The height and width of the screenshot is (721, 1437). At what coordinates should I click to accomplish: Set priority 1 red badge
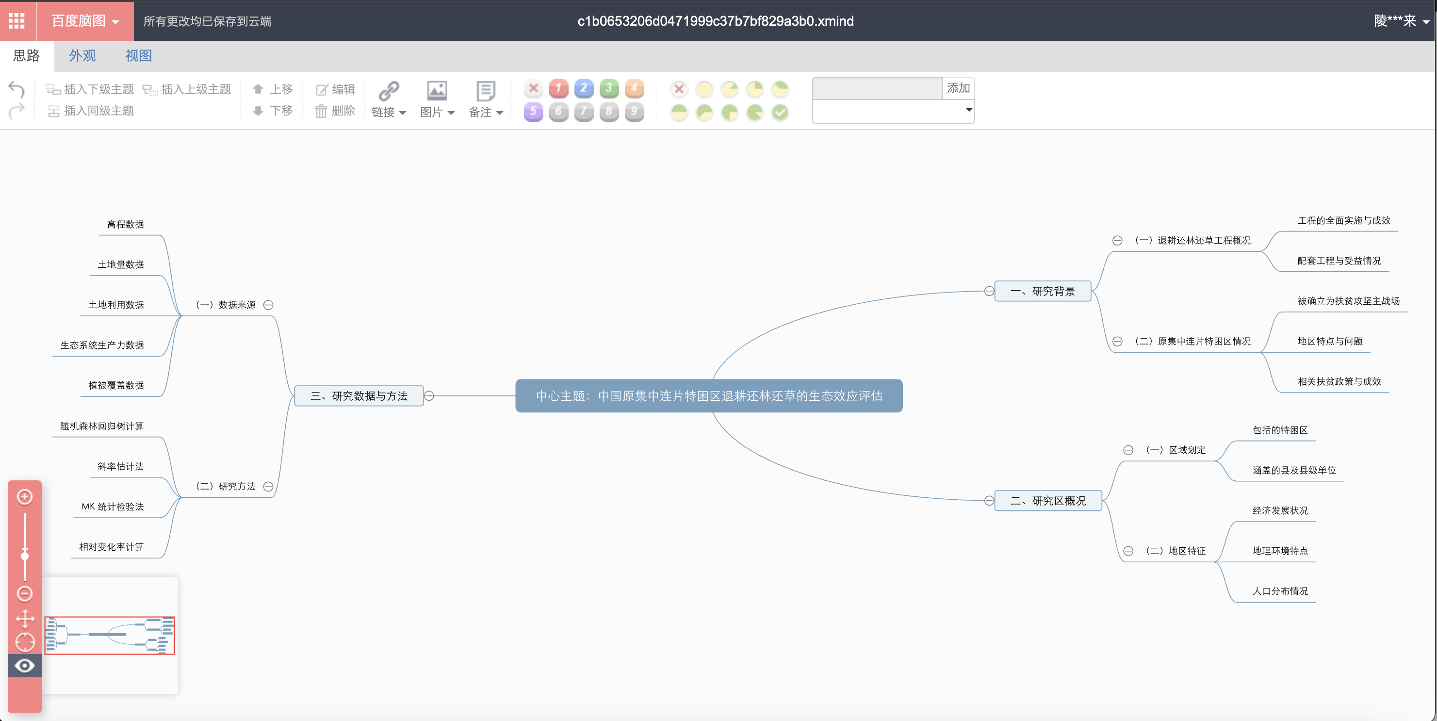pyautogui.click(x=558, y=88)
